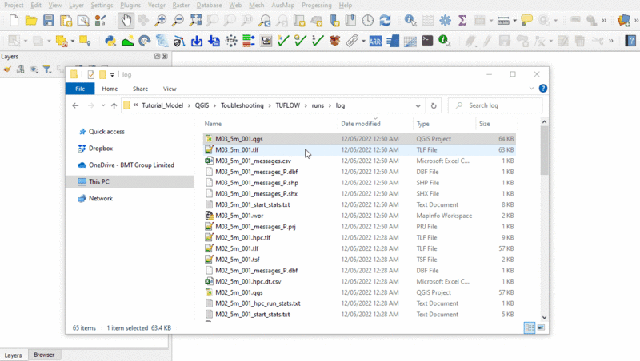
Task: Switch to the Browser panel tab
Action: (44, 355)
